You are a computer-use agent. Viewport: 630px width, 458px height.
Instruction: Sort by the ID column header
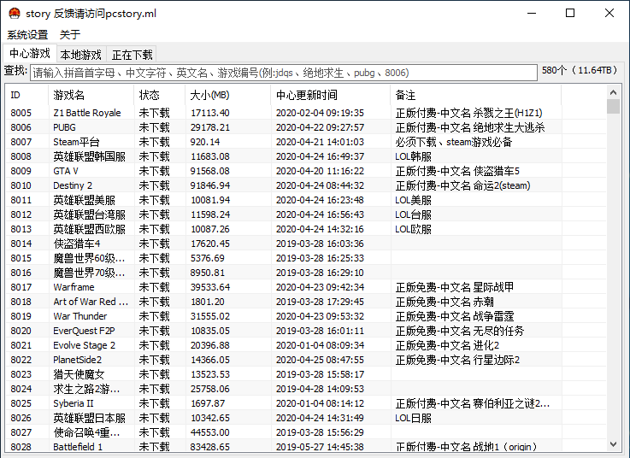[x=26, y=95]
